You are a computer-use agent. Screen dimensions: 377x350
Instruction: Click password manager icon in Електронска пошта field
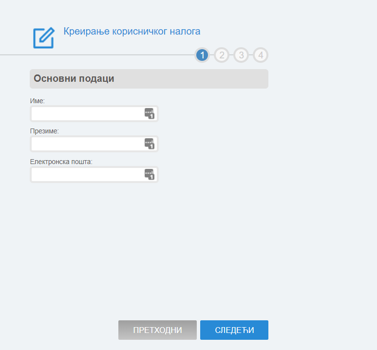pos(150,174)
